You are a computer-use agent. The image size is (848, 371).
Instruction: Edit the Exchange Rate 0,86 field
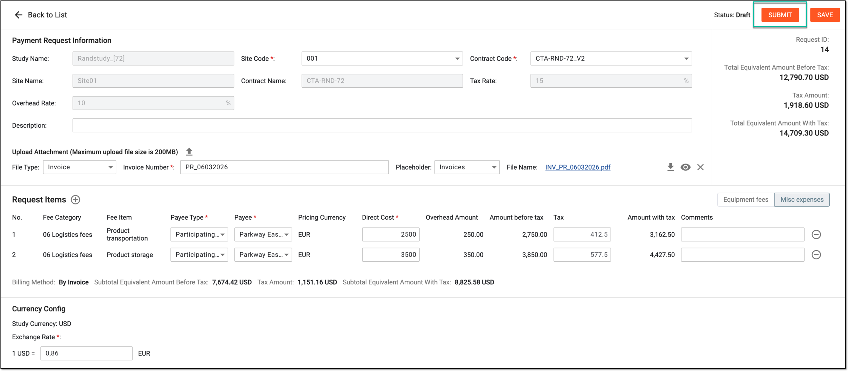point(86,353)
